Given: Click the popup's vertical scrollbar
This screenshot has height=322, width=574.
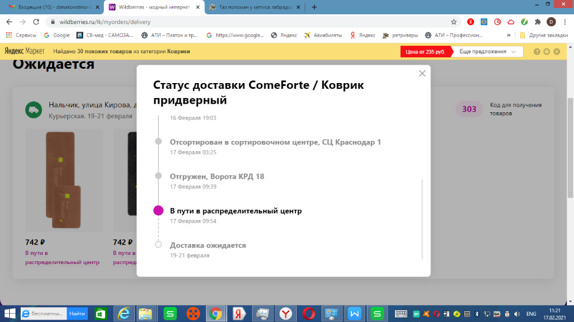Looking at the screenshot, I should pyautogui.click(x=422, y=218).
